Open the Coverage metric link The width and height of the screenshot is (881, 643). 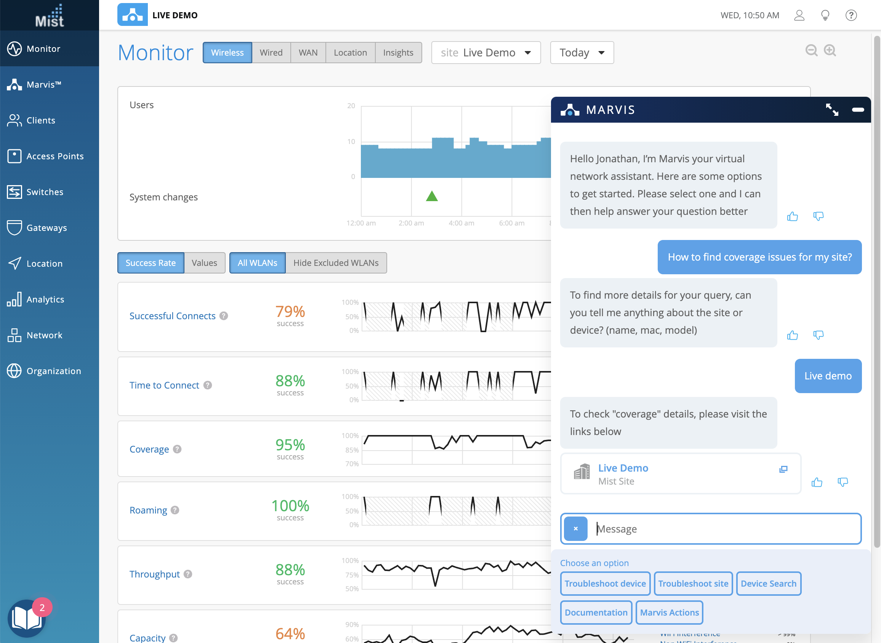coord(149,449)
